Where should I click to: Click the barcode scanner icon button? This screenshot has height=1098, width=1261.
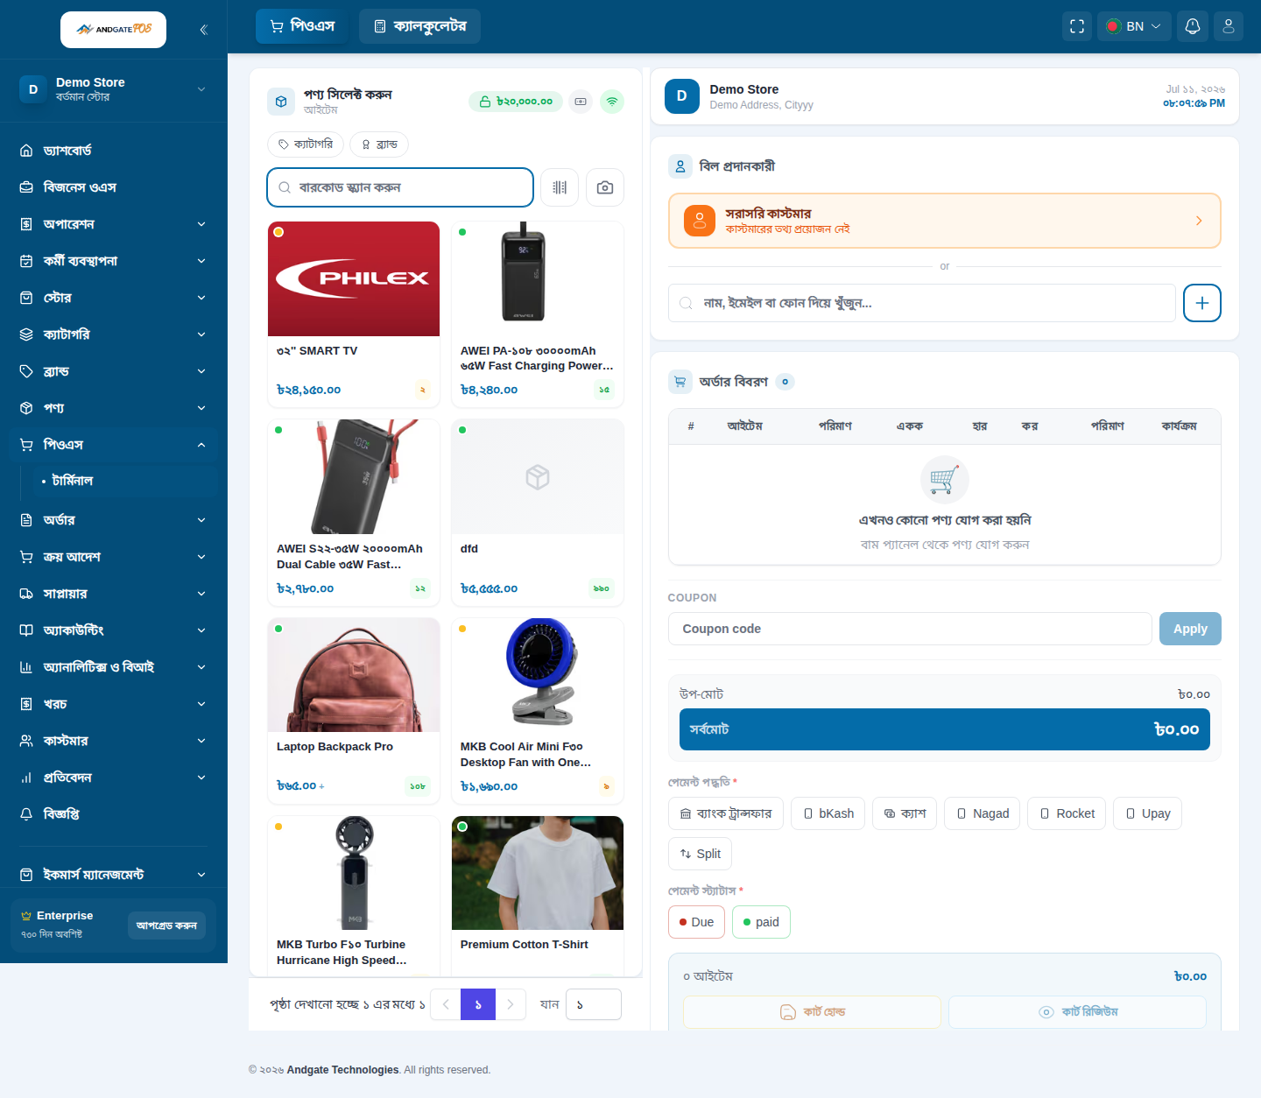point(560,187)
